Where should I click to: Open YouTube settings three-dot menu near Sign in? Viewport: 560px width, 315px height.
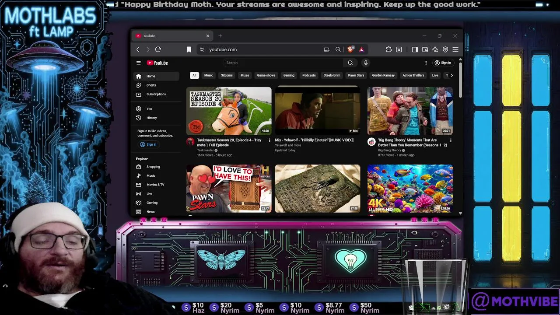click(x=426, y=63)
